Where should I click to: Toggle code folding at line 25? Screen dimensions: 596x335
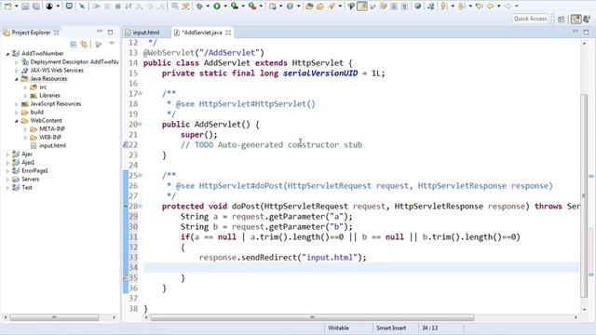[x=141, y=175]
